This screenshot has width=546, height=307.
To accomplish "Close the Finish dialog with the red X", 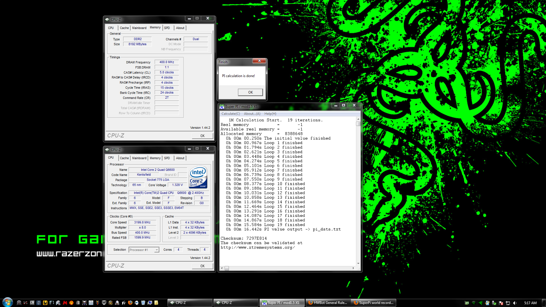I will [x=259, y=61].
